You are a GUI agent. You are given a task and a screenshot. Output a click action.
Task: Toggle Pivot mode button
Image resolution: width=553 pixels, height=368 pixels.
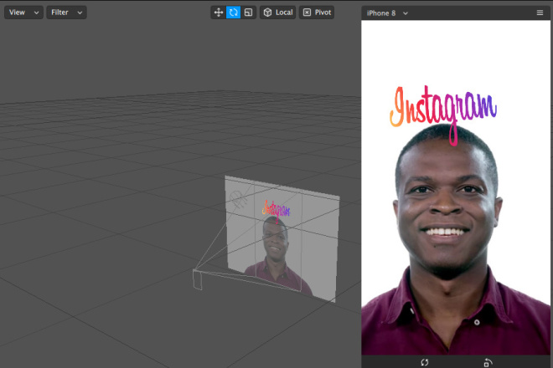[317, 13]
